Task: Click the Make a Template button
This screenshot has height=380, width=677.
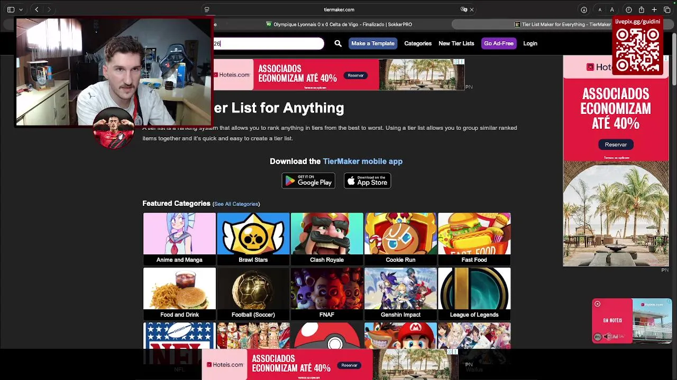Action: coord(373,44)
